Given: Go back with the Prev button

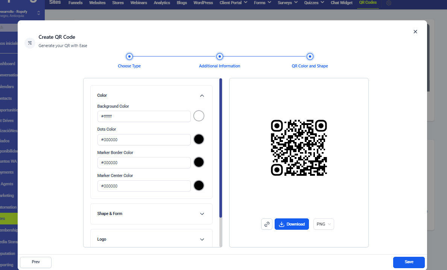Looking at the screenshot, I should click(36, 262).
